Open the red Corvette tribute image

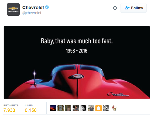pos(77,62)
